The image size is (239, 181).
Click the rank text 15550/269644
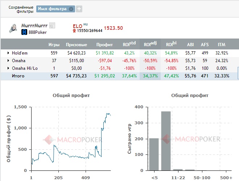click(90, 31)
